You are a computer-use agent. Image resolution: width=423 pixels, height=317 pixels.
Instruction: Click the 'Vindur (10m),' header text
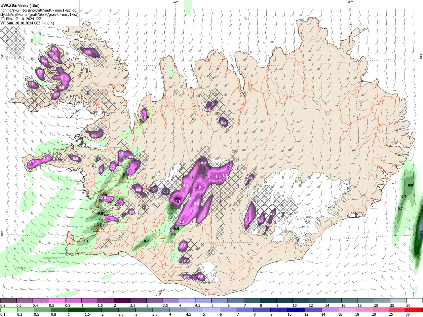[29, 6]
